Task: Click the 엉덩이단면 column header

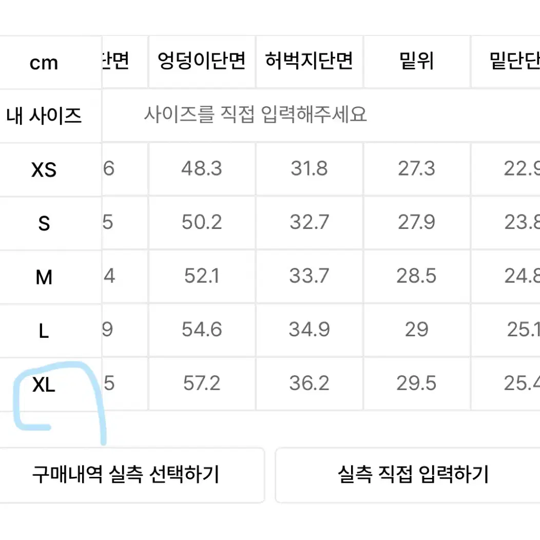Action: pyautogui.click(x=202, y=61)
